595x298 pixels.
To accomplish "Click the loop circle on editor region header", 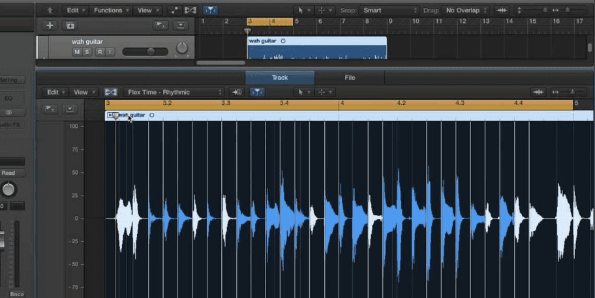I will [x=152, y=115].
